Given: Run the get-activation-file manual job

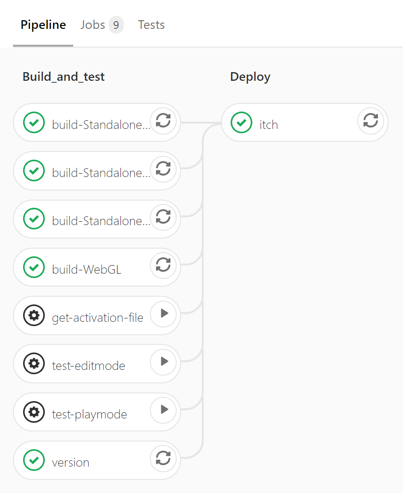Looking at the screenshot, I should [164, 314].
